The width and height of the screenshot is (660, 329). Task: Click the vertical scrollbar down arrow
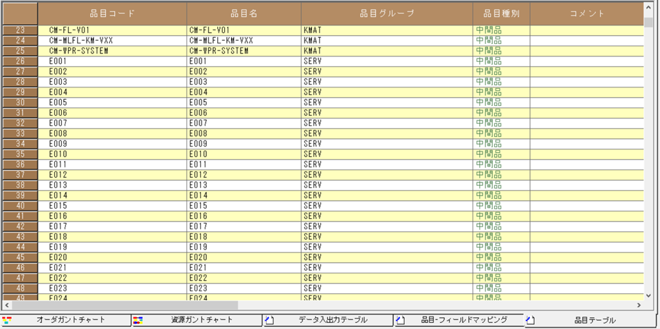coord(648,296)
